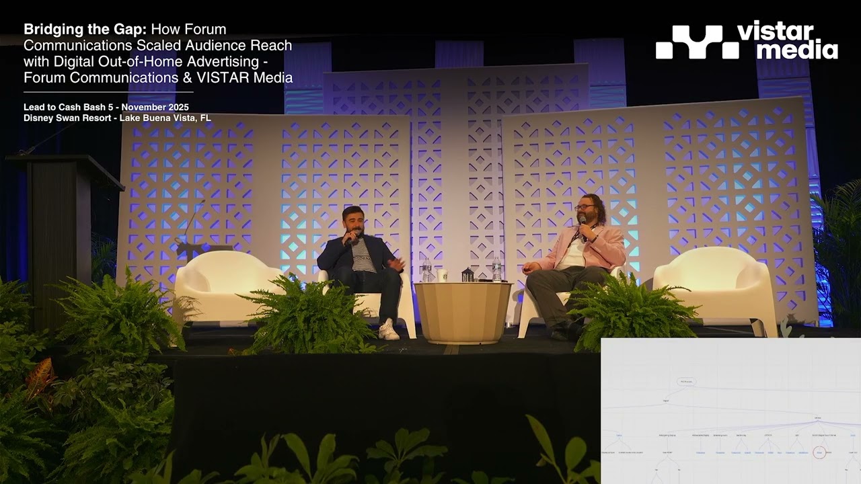Click the oval root node of the flowchart slide
This screenshot has height=484, width=861.
coord(687,382)
